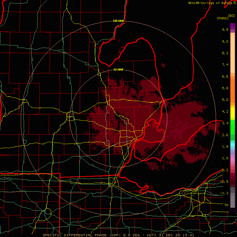
Task: Click the 9.8 color scale value
Action: (x=225, y=29)
